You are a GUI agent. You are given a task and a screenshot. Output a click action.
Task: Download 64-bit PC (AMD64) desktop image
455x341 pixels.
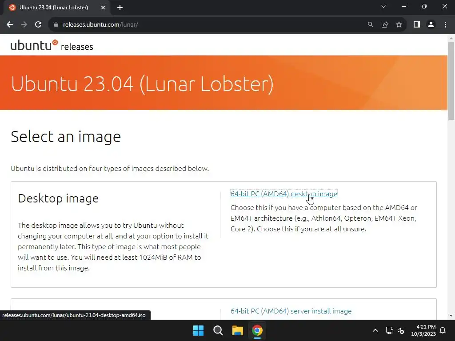pyautogui.click(x=284, y=194)
